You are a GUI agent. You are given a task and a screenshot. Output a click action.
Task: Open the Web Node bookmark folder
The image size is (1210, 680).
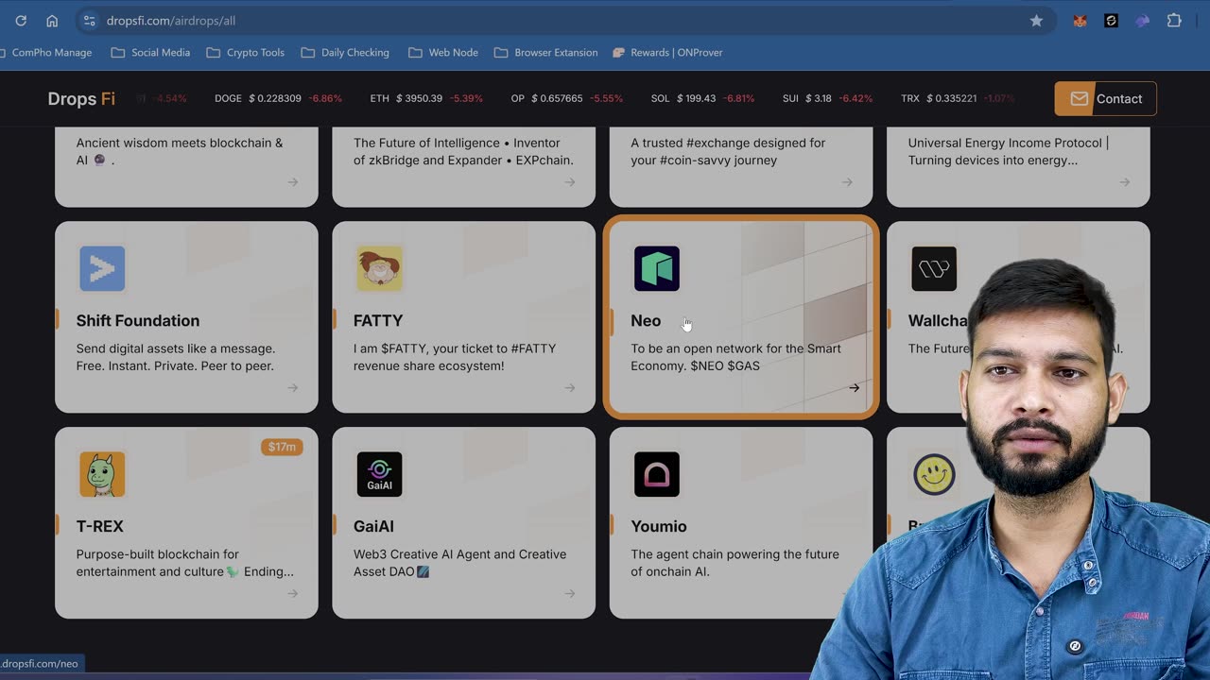pos(444,53)
